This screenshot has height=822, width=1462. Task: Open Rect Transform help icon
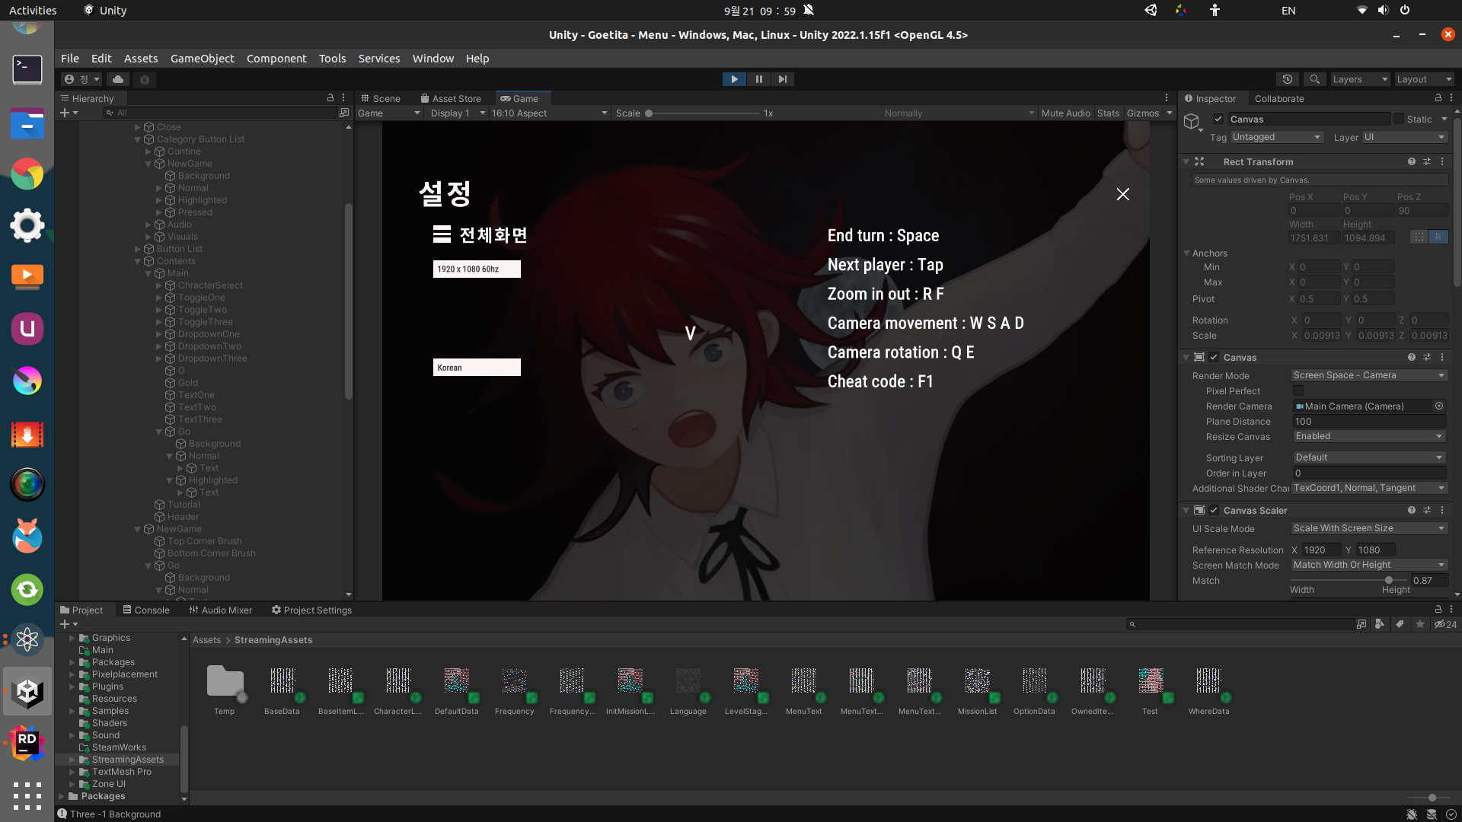click(x=1412, y=161)
